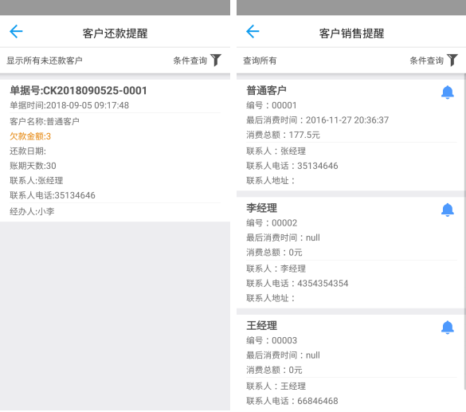Viewport: 466px width, 412px height.
Task: Open the 王经理 customer card title
Action: pyautogui.click(x=261, y=325)
